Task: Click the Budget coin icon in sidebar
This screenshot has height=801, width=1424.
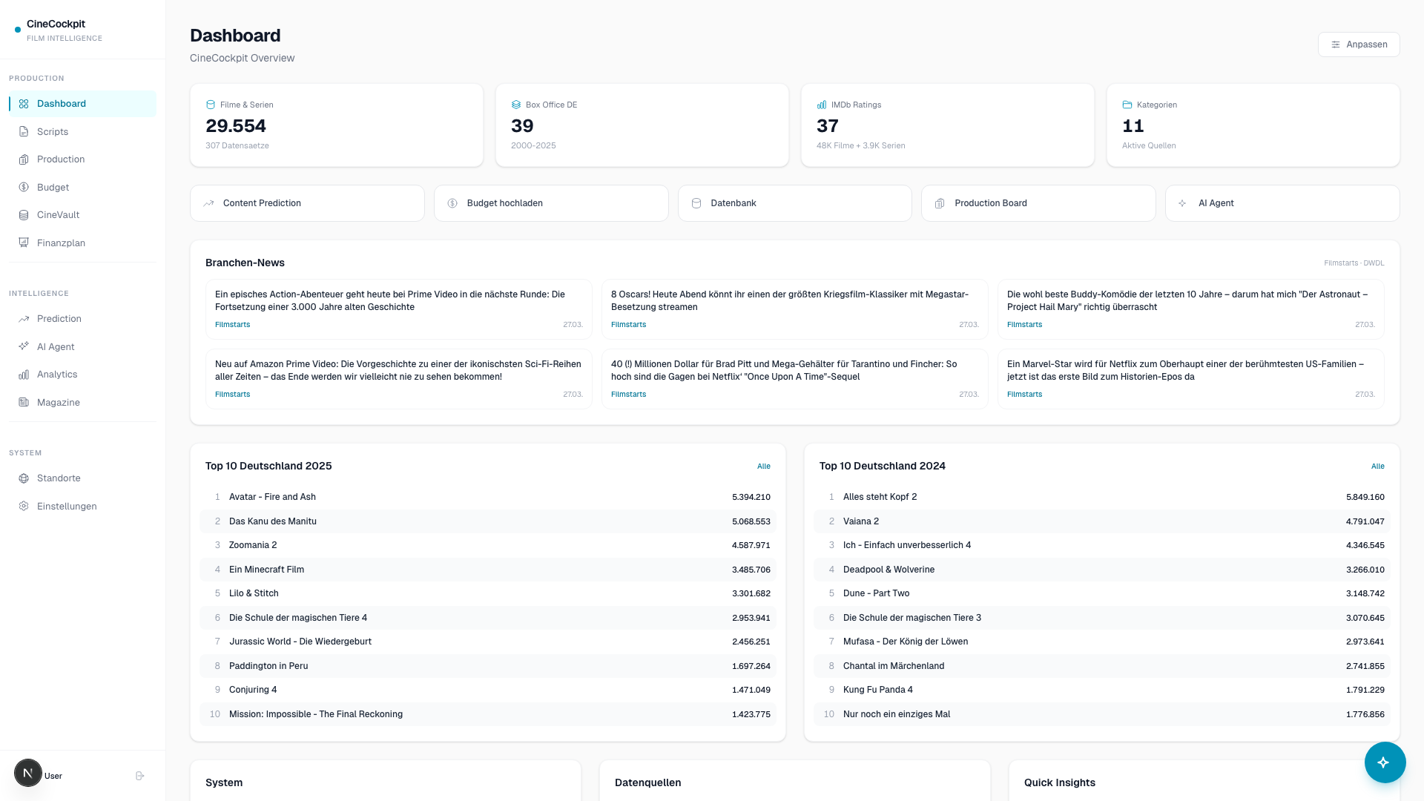Action: pos(24,188)
